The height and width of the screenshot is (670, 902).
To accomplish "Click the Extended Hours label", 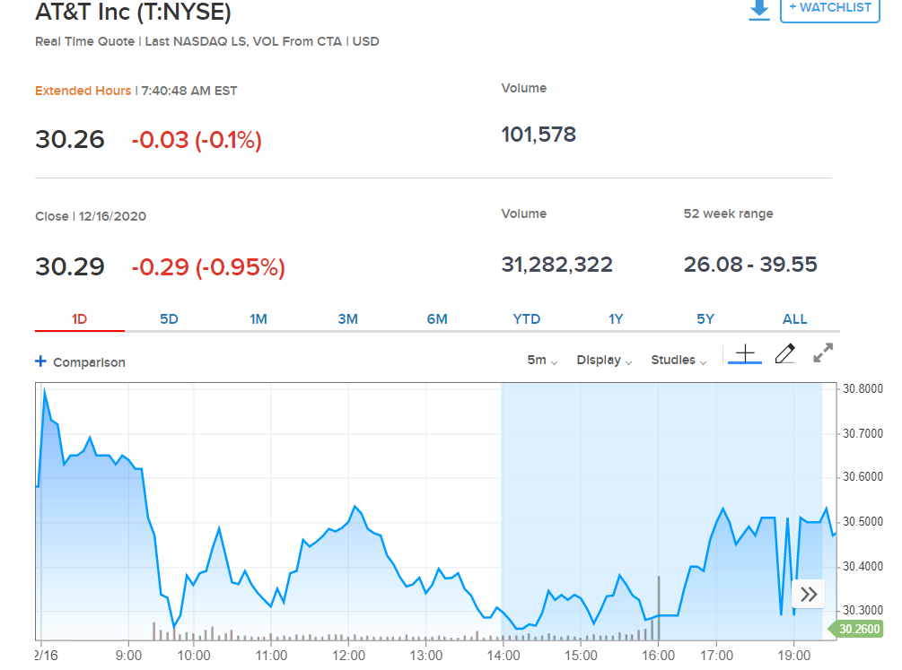I will click(83, 91).
